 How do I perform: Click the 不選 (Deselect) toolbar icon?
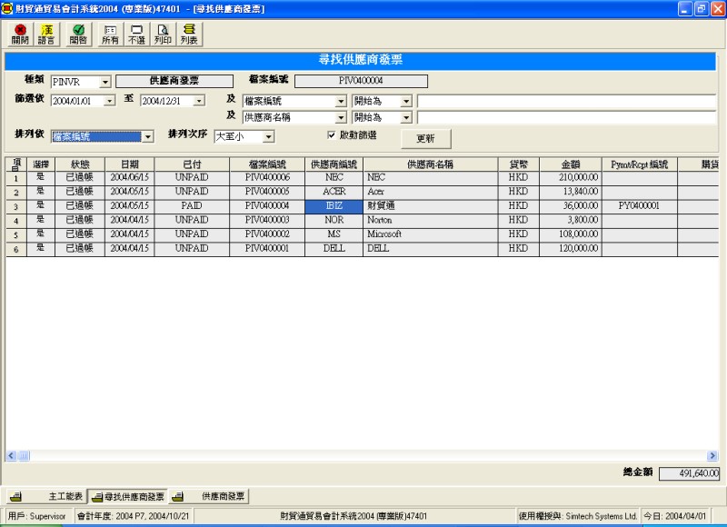[x=137, y=35]
